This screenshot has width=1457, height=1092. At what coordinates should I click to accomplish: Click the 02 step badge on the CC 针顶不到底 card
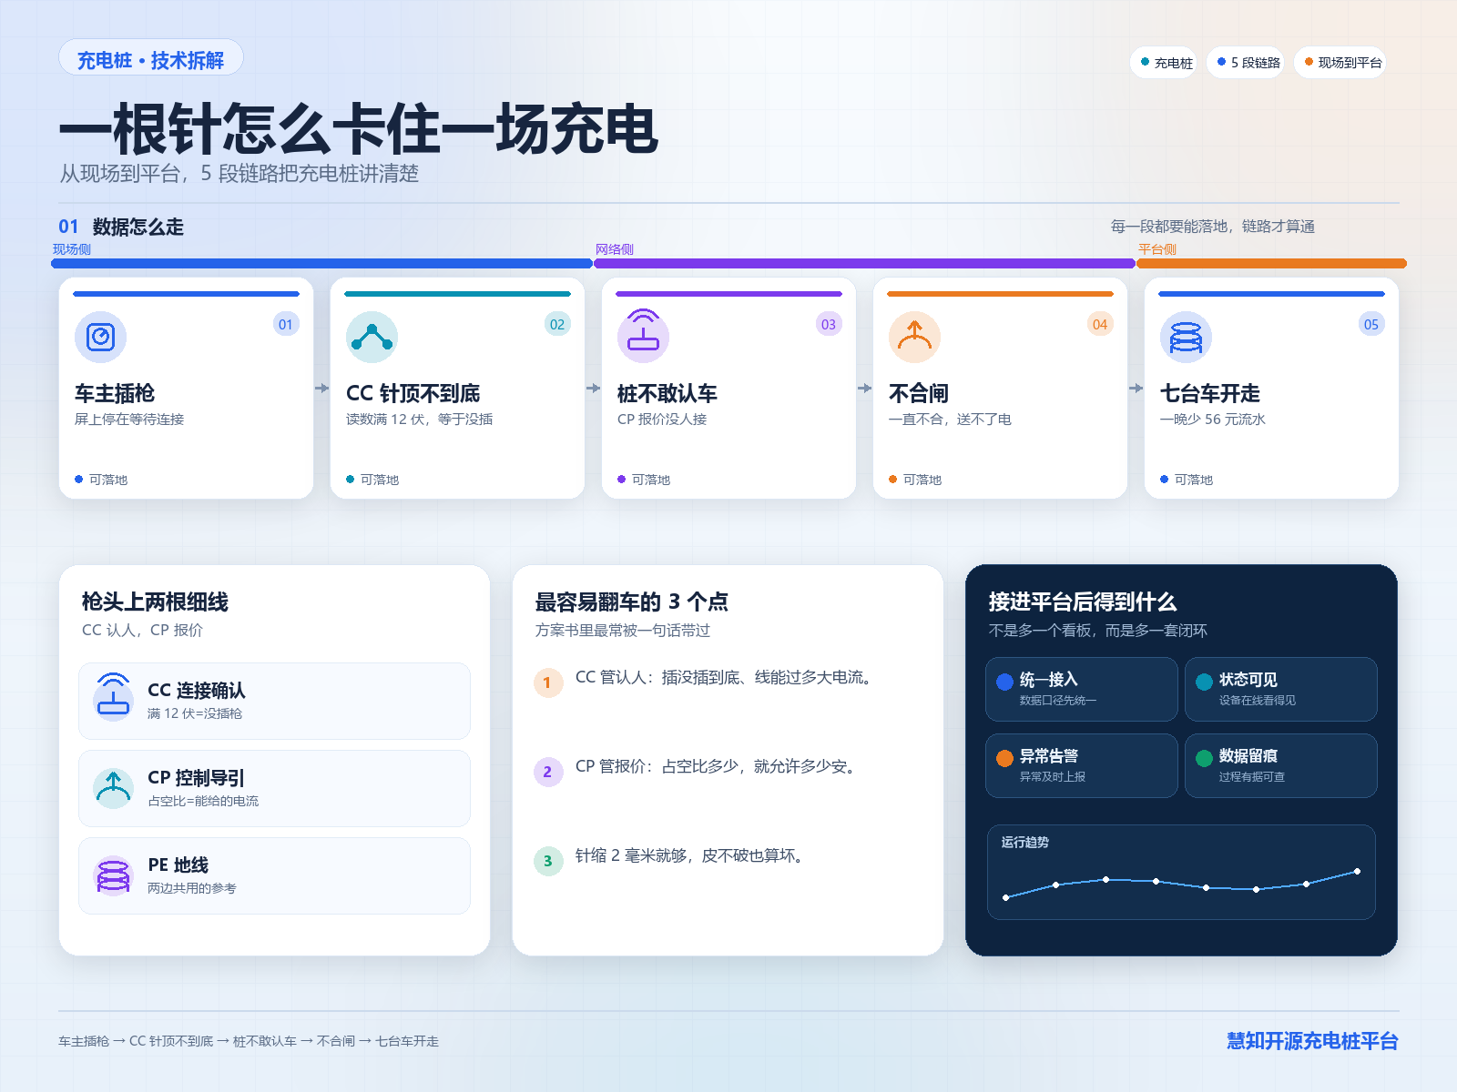(557, 324)
